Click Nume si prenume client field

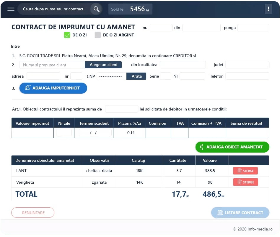52,65
